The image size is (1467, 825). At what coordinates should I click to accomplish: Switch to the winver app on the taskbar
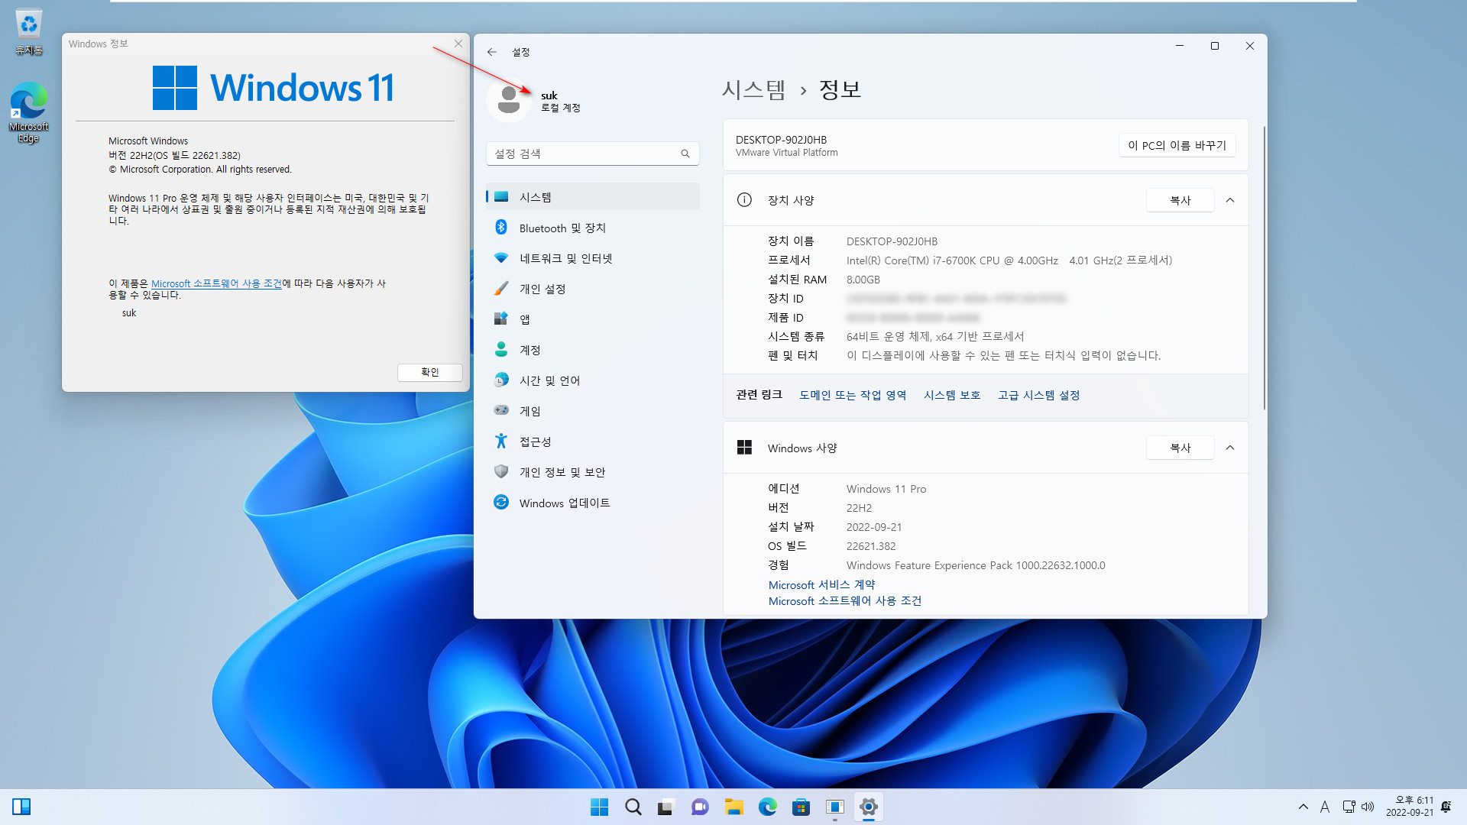coord(834,807)
